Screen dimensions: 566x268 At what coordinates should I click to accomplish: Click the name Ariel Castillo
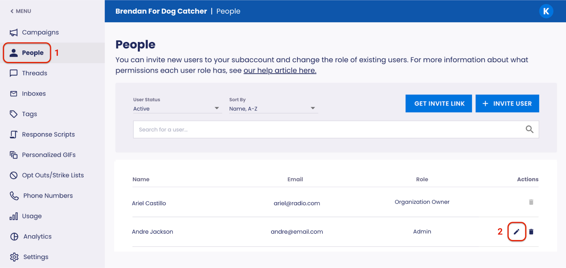pos(149,203)
